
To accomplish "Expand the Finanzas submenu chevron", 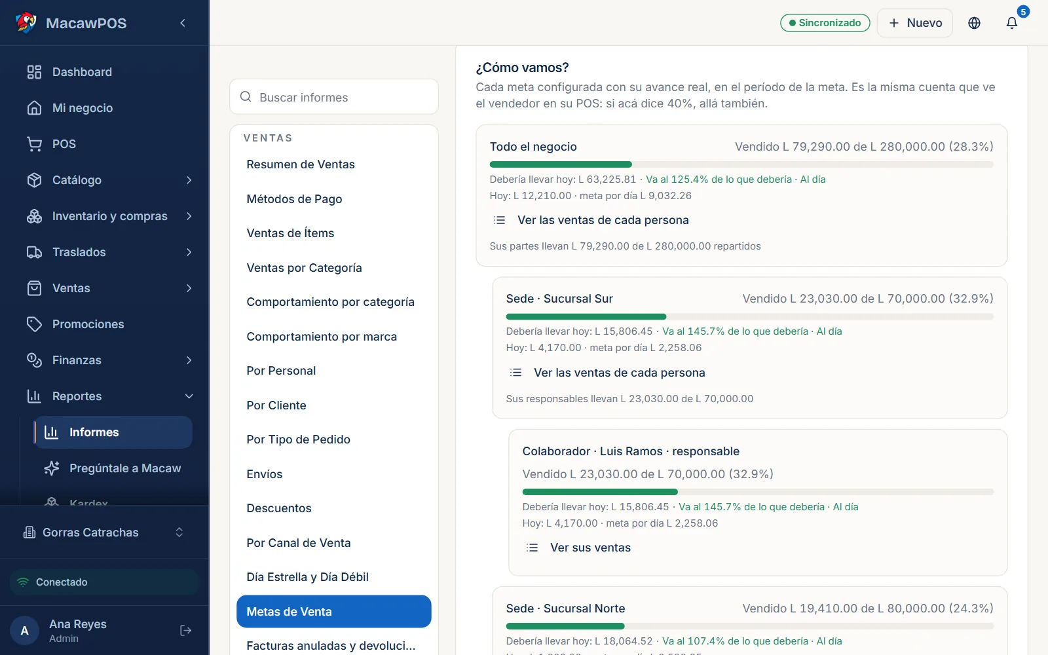I will click(189, 360).
